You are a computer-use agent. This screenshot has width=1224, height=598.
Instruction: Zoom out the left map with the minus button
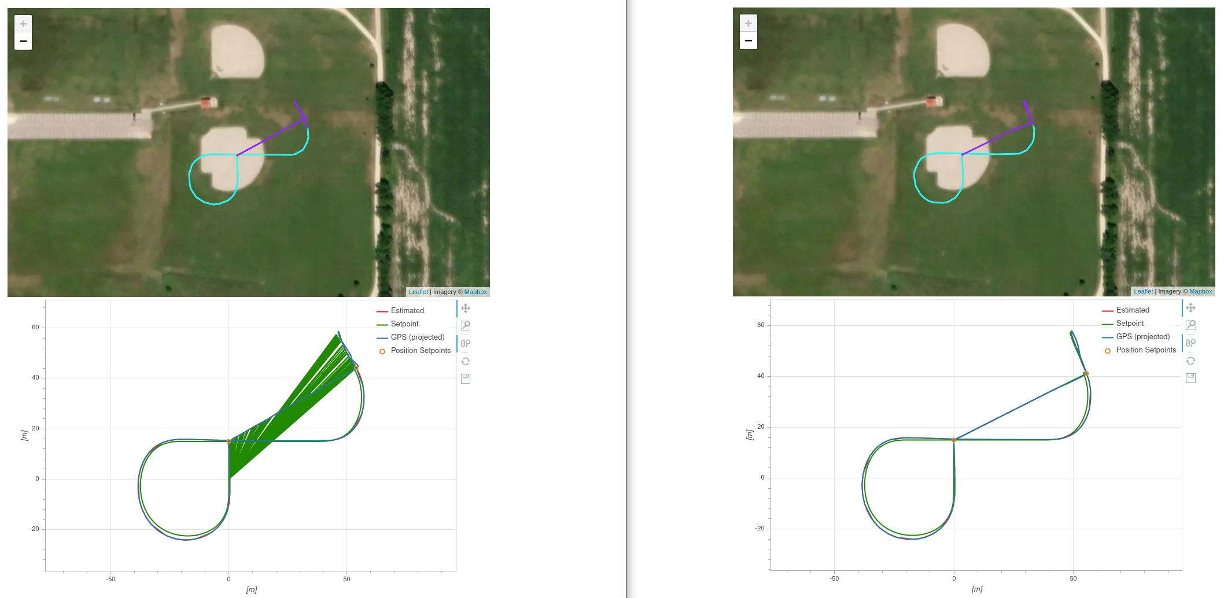(23, 40)
